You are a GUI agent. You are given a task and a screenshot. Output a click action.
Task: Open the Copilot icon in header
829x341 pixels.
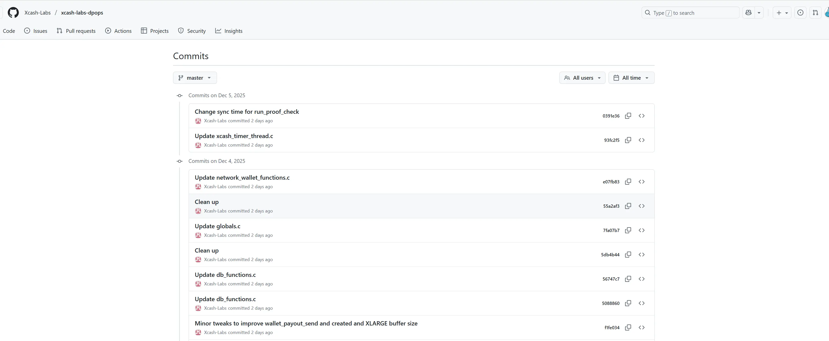tap(748, 13)
